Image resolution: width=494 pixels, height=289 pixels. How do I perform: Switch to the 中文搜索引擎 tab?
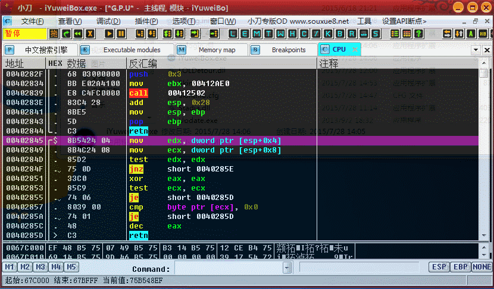41,50
